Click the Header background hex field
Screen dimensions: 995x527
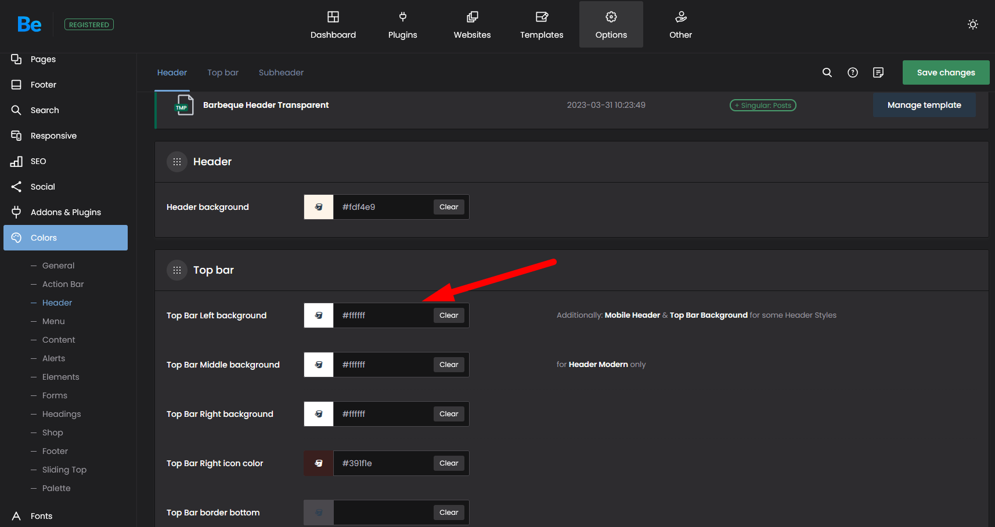[383, 207]
